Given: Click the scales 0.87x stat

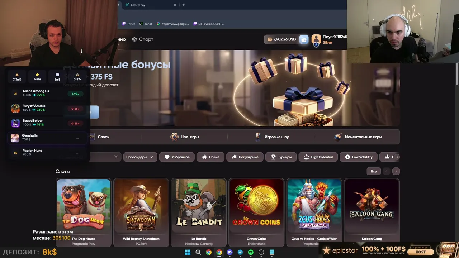Looking at the screenshot, I should click(77, 77).
